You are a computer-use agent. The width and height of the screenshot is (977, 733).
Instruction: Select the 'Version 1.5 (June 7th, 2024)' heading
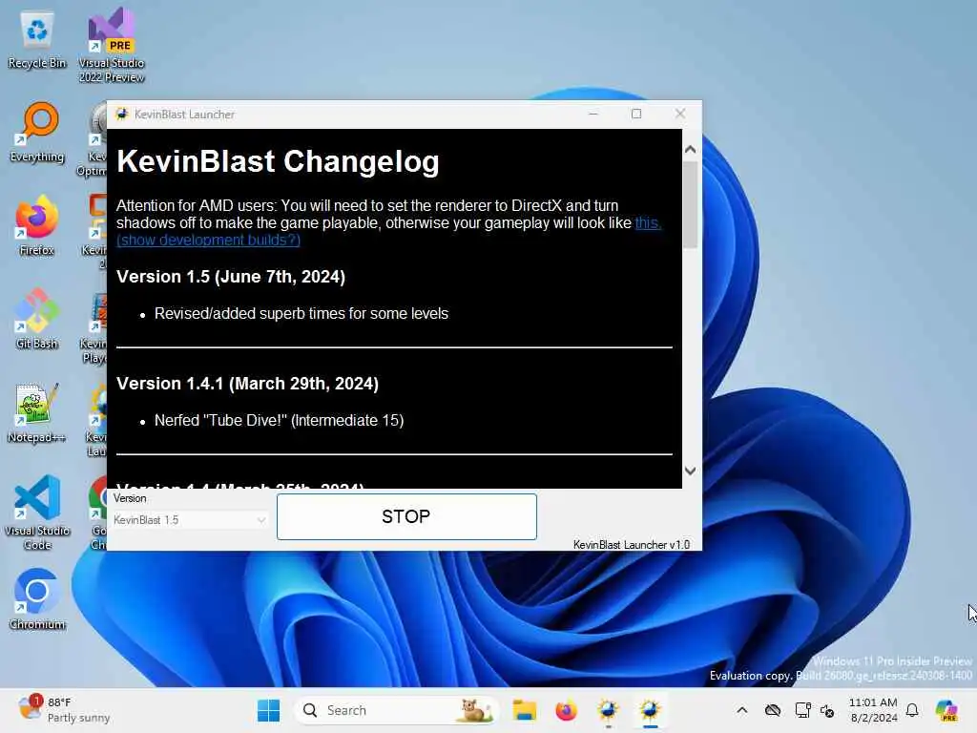point(231,277)
